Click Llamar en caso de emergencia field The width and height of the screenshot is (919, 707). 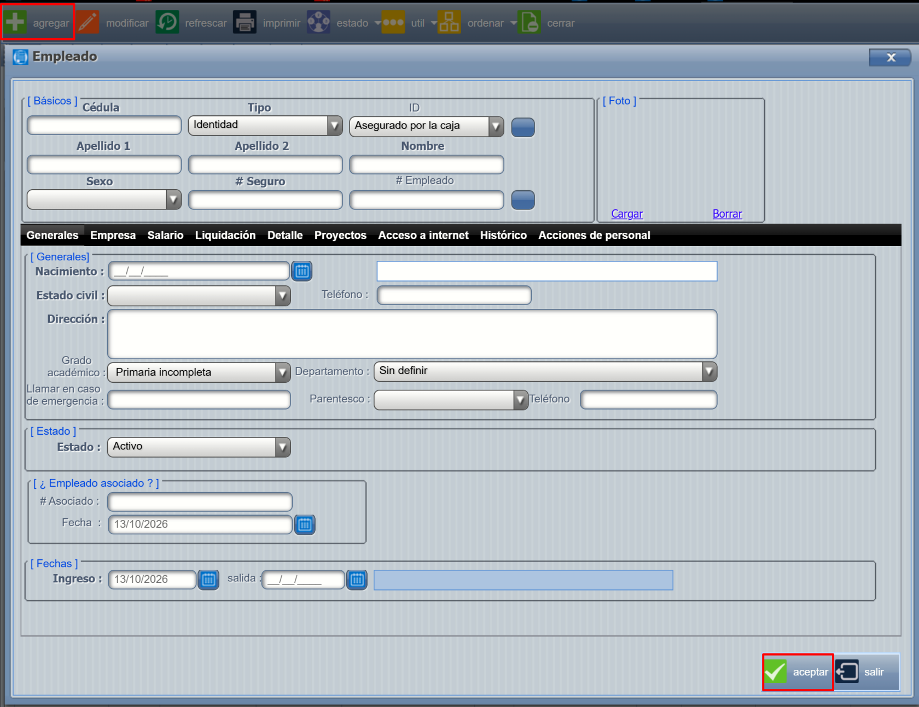click(x=199, y=400)
